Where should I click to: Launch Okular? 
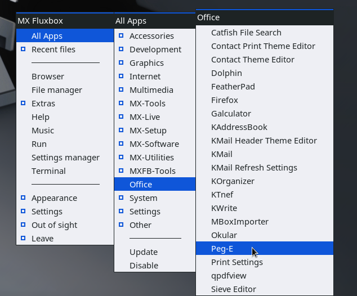tap(265, 235)
